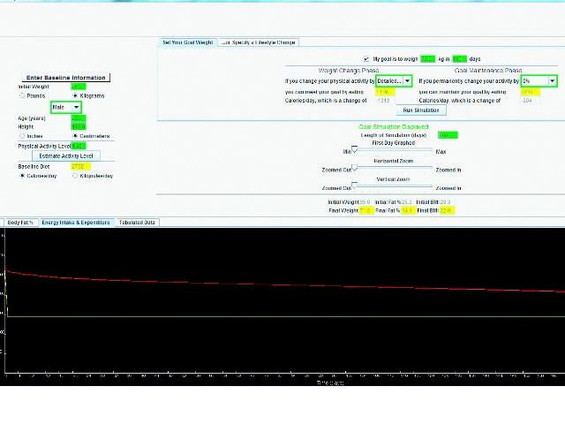Expand the weight change phase activity dropdown
The width and height of the screenshot is (565, 424).
(394, 80)
